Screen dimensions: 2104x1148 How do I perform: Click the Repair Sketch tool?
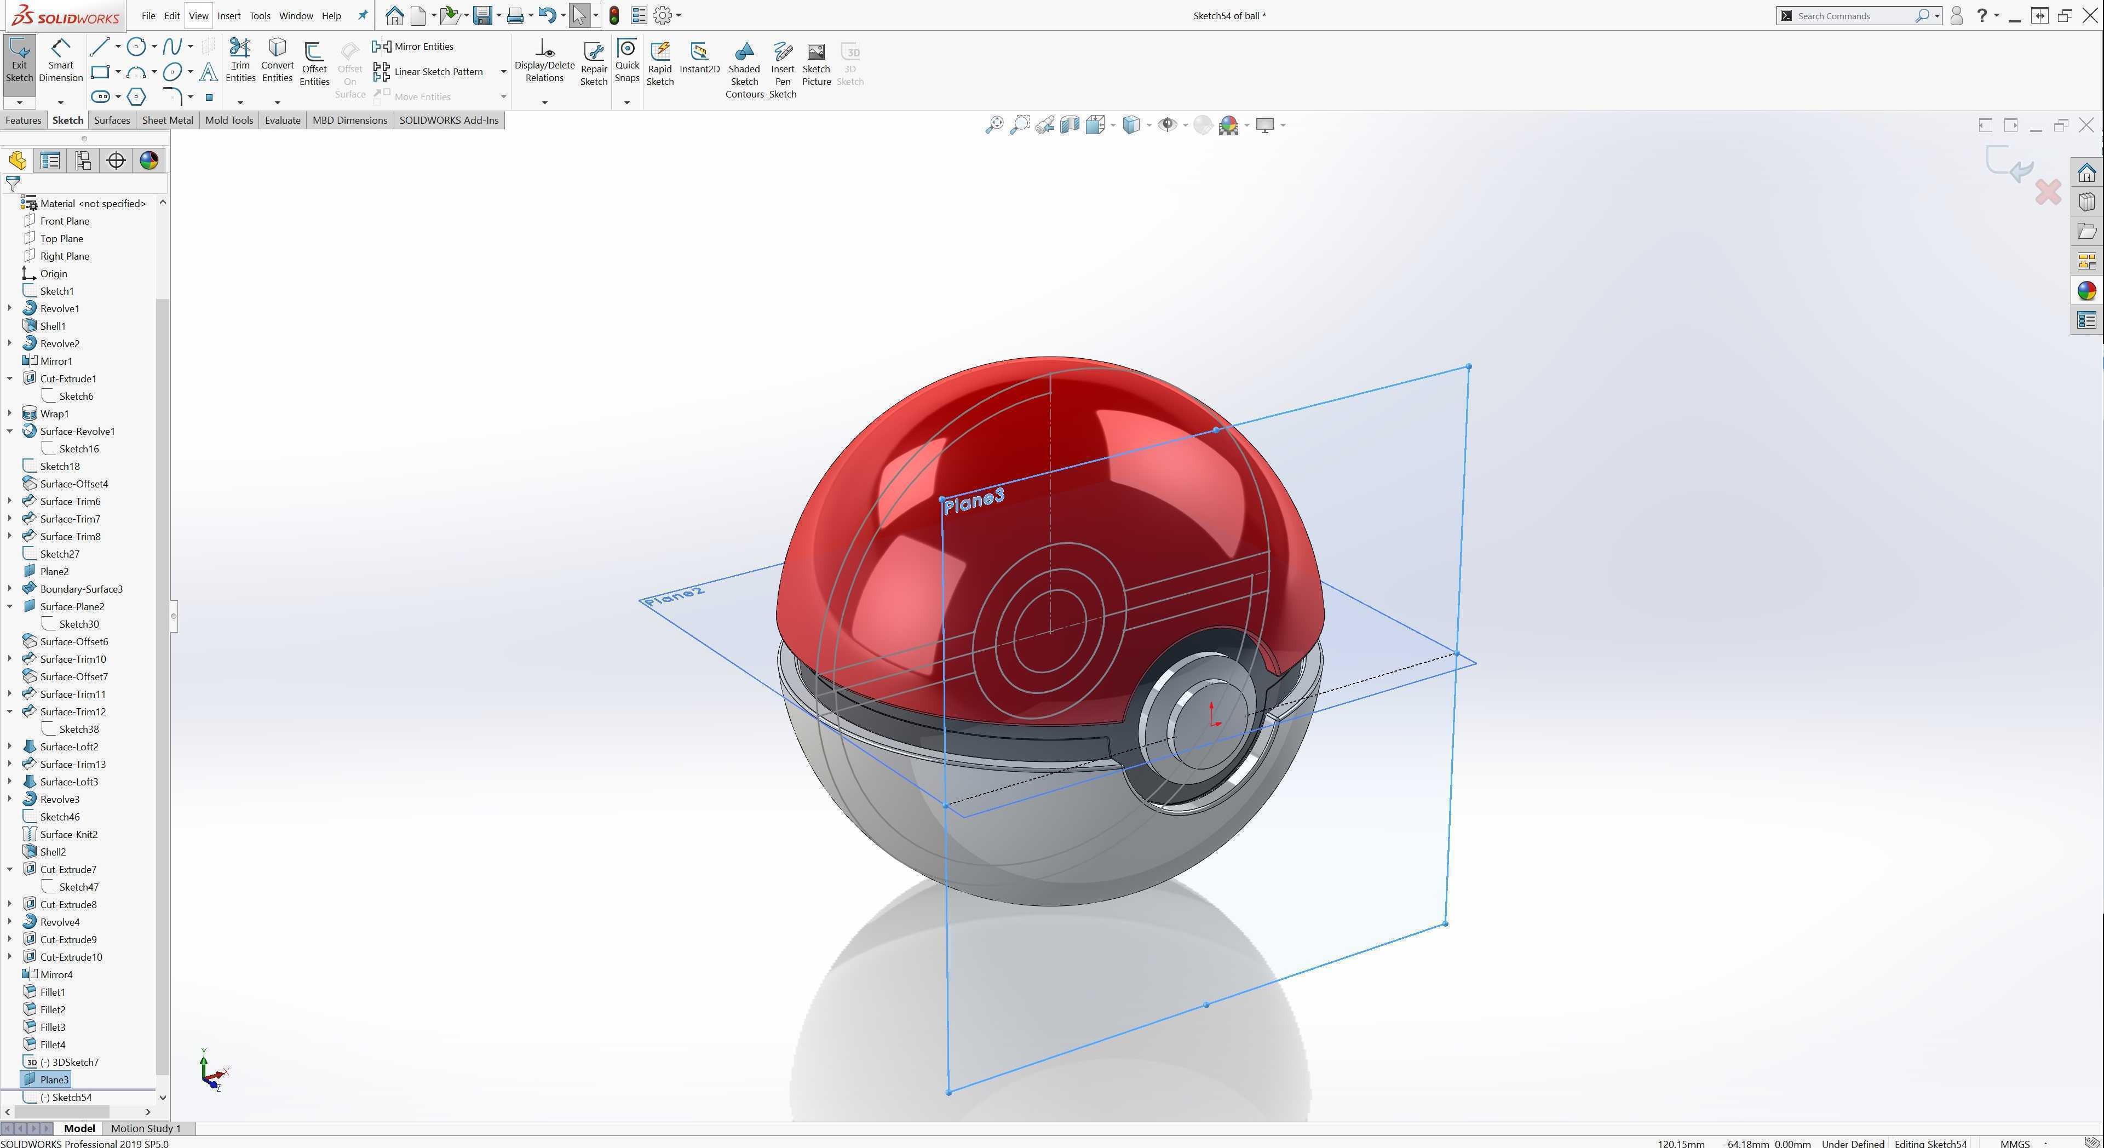tap(594, 64)
